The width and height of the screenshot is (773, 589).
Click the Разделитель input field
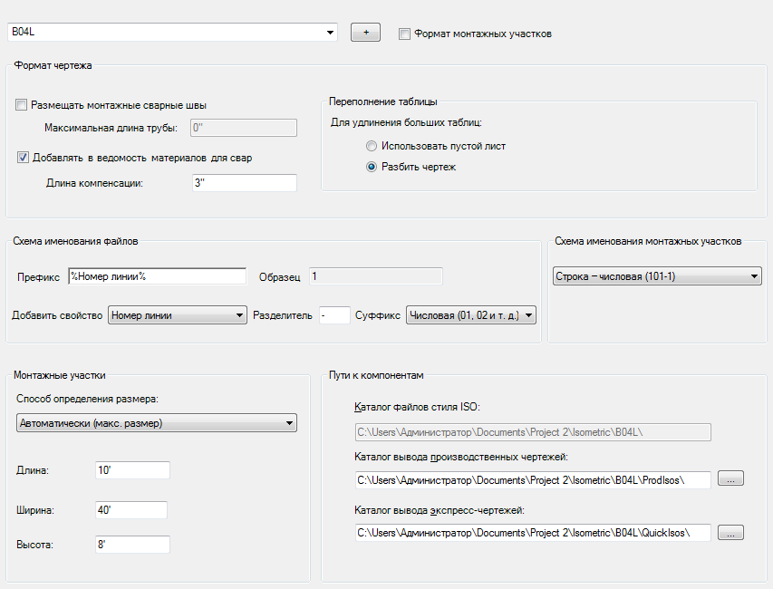tap(334, 315)
